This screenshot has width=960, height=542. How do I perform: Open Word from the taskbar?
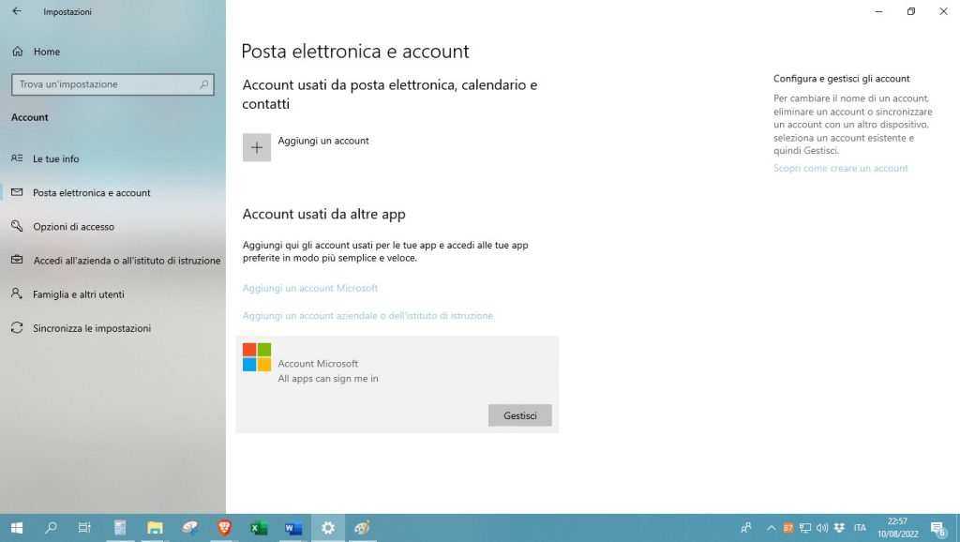(292, 528)
